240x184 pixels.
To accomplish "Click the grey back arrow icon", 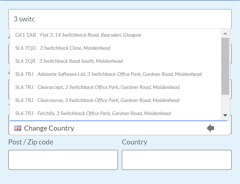I will pyautogui.click(x=210, y=128).
